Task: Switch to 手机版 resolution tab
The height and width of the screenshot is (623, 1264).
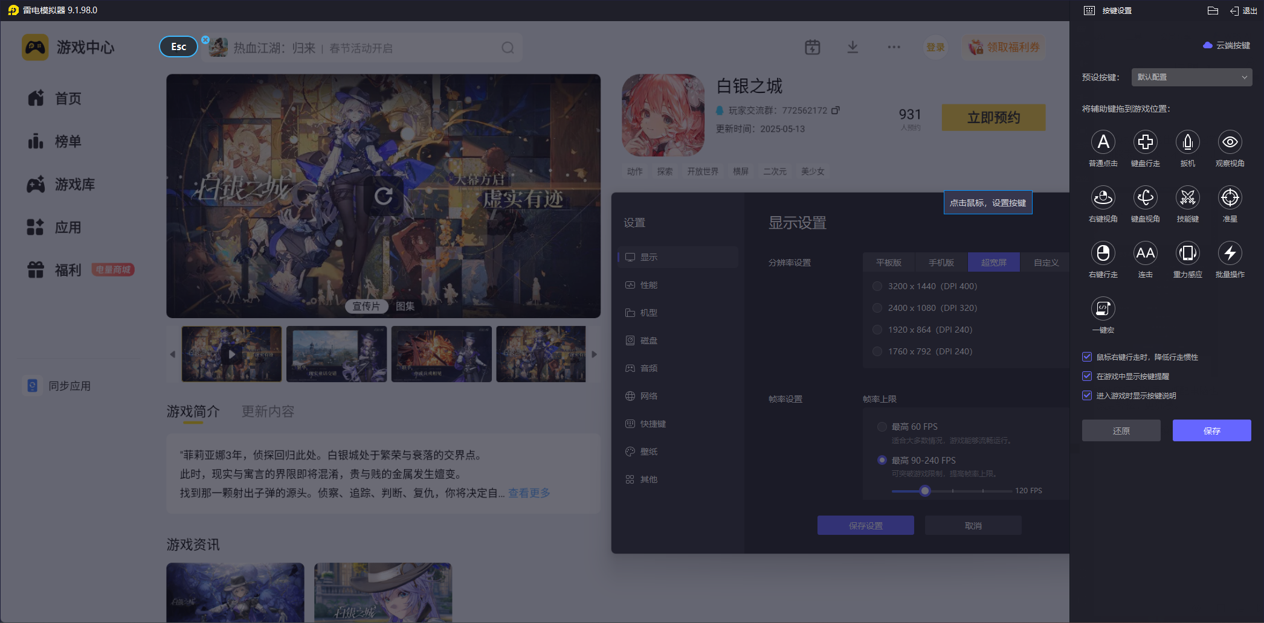Action: click(x=941, y=263)
